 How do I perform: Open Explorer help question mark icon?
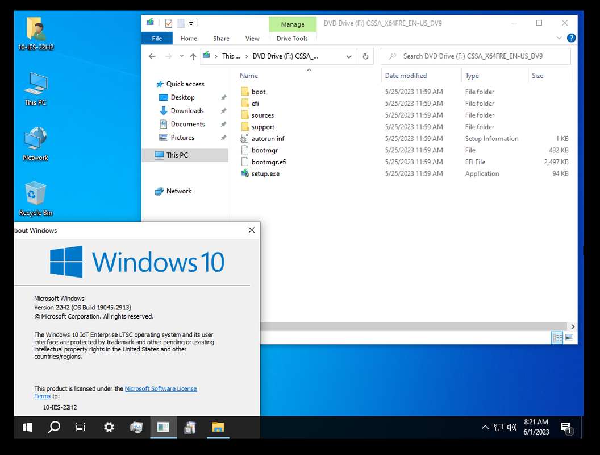click(x=571, y=38)
